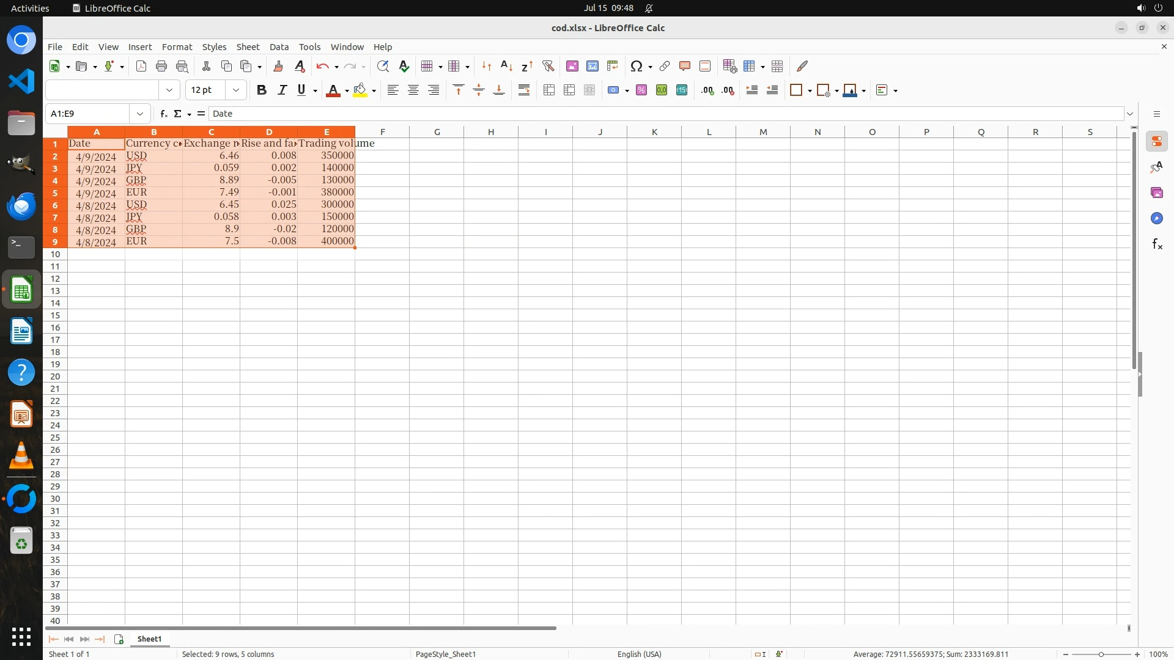This screenshot has width=1174, height=660.
Task: Open the Data menu
Action: (x=279, y=47)
